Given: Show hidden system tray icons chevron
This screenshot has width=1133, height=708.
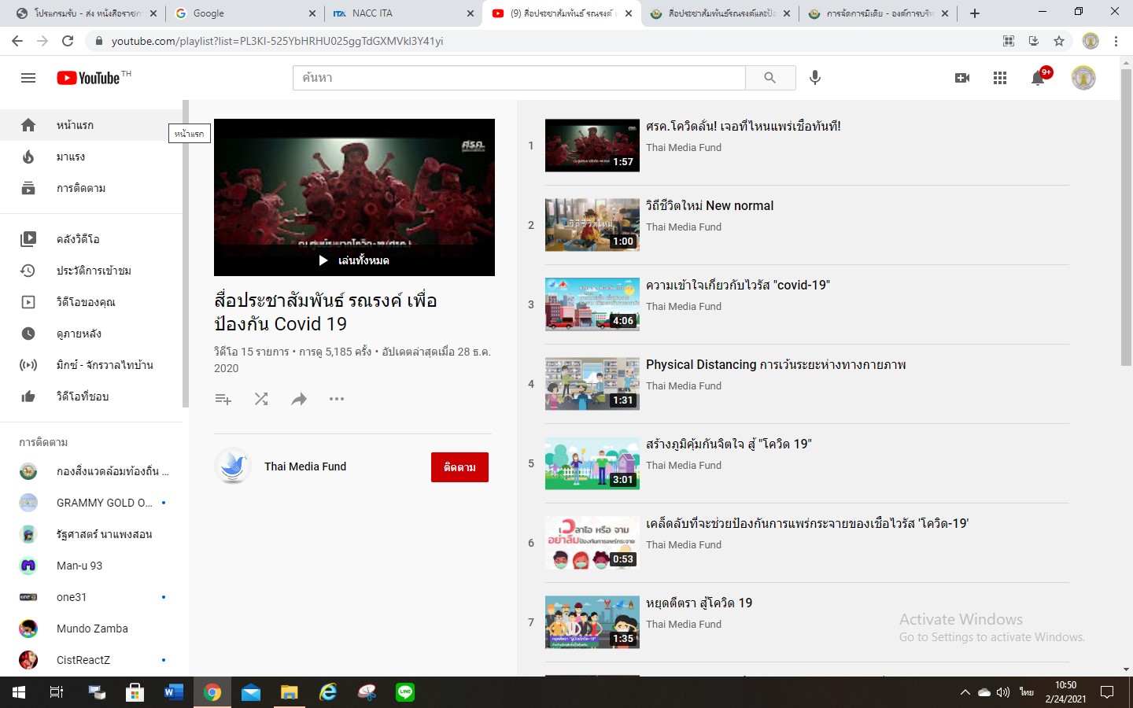Looking at the screenshot, I should tap(965, 692).
